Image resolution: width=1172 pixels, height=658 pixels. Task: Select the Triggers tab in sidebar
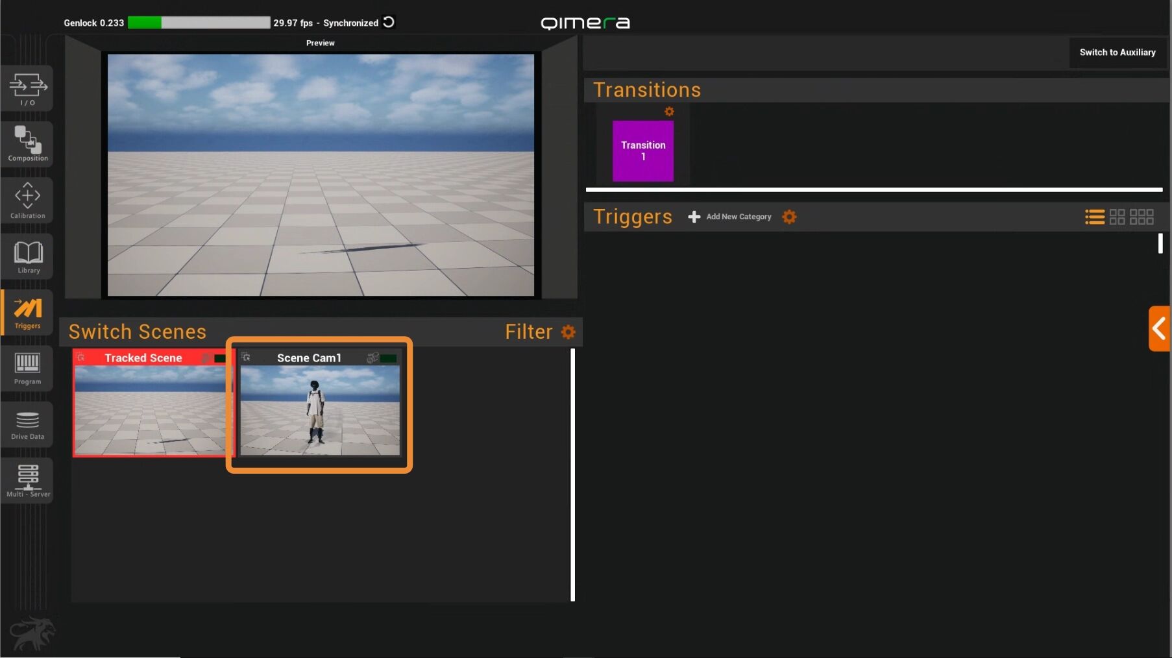tap(27, 312)
